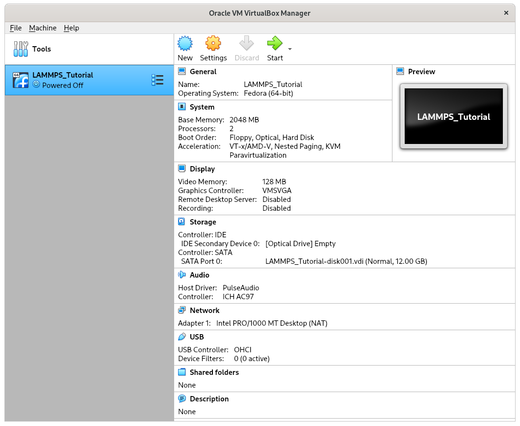This screenshot has height=426, width=520.
Task: Click the LAMMPS_Tutorial preview thumbnail
Action: (454, 116)
